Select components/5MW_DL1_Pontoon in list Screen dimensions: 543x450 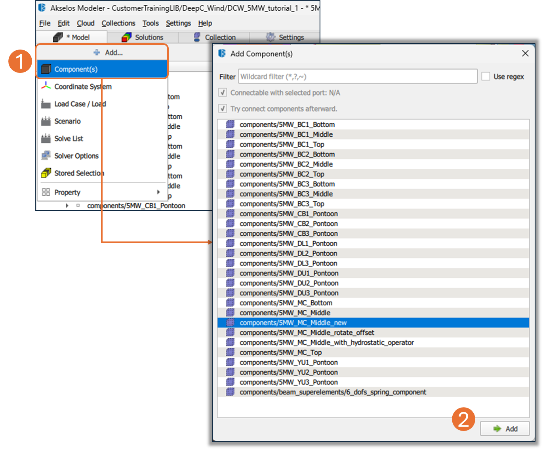pos(373,243)
